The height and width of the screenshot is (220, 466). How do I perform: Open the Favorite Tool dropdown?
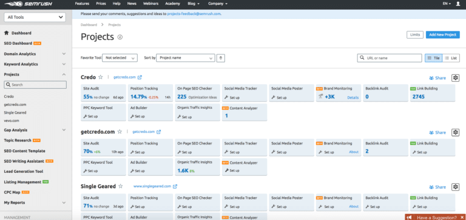pos(120,58)
